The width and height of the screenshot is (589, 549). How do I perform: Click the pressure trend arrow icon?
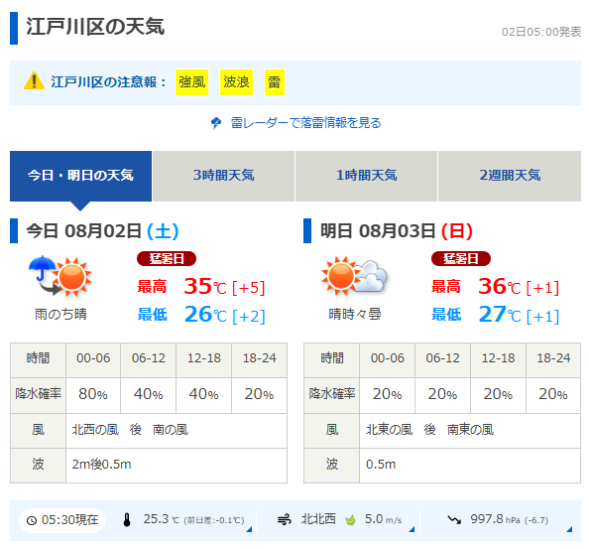tap(454, 519)
